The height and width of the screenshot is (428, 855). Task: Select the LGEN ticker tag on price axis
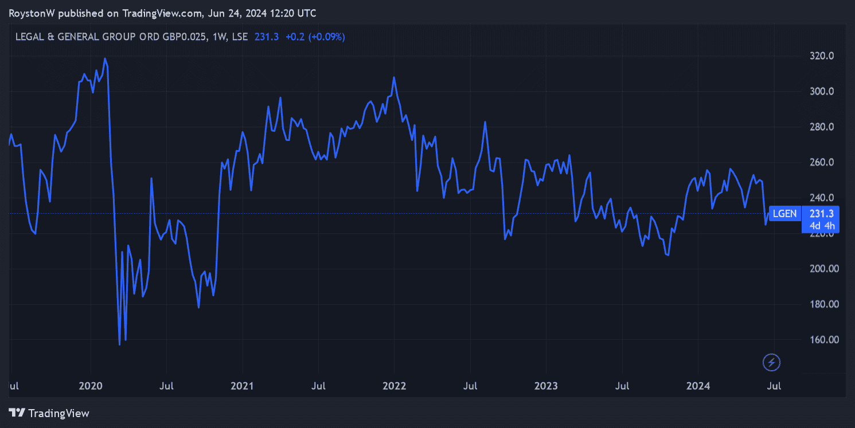[x=784, y=214]
